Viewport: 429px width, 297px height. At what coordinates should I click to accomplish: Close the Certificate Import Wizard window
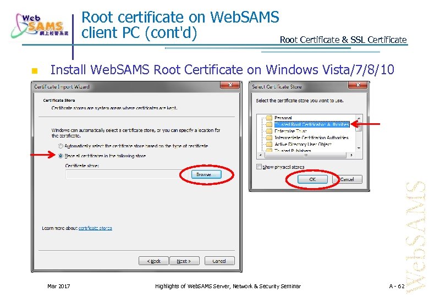(x=230, y=85)
